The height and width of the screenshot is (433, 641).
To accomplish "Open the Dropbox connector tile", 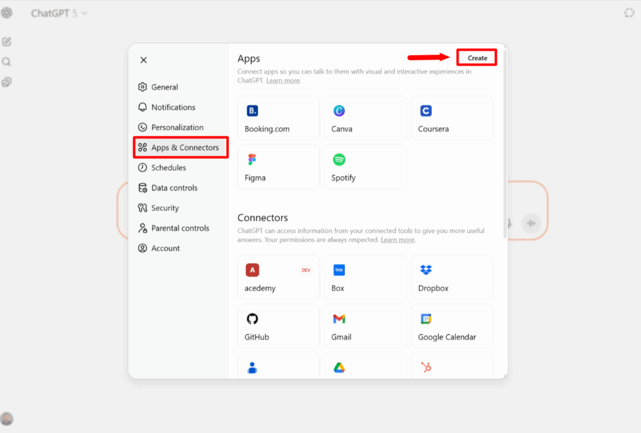I will 451,277.
